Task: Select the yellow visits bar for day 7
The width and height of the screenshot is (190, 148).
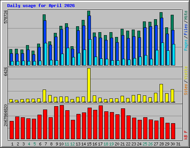Action: pos(44,96)
